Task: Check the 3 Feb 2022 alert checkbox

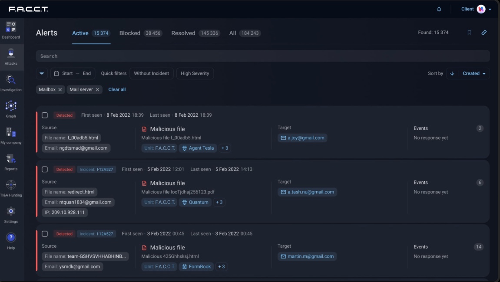Action: pyautogui.click(x=45, y=234)
